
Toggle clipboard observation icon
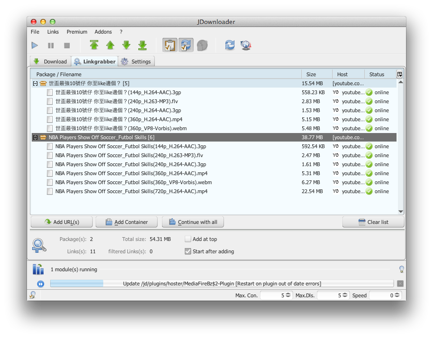tap(170, 45)
